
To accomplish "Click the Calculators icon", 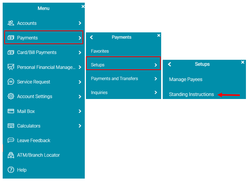I will [11, 126].
